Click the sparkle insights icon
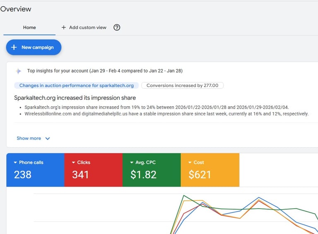The width and height of the screenshot is (318, 234). pos(19,71)
